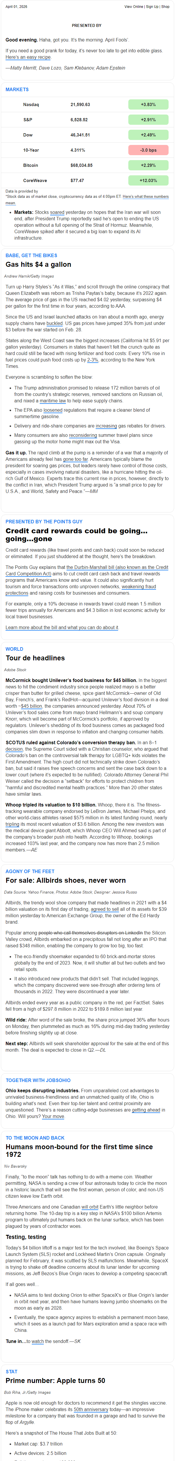Open the View Online link
This screenshot has height=1461, width=175.
point(134,7)
